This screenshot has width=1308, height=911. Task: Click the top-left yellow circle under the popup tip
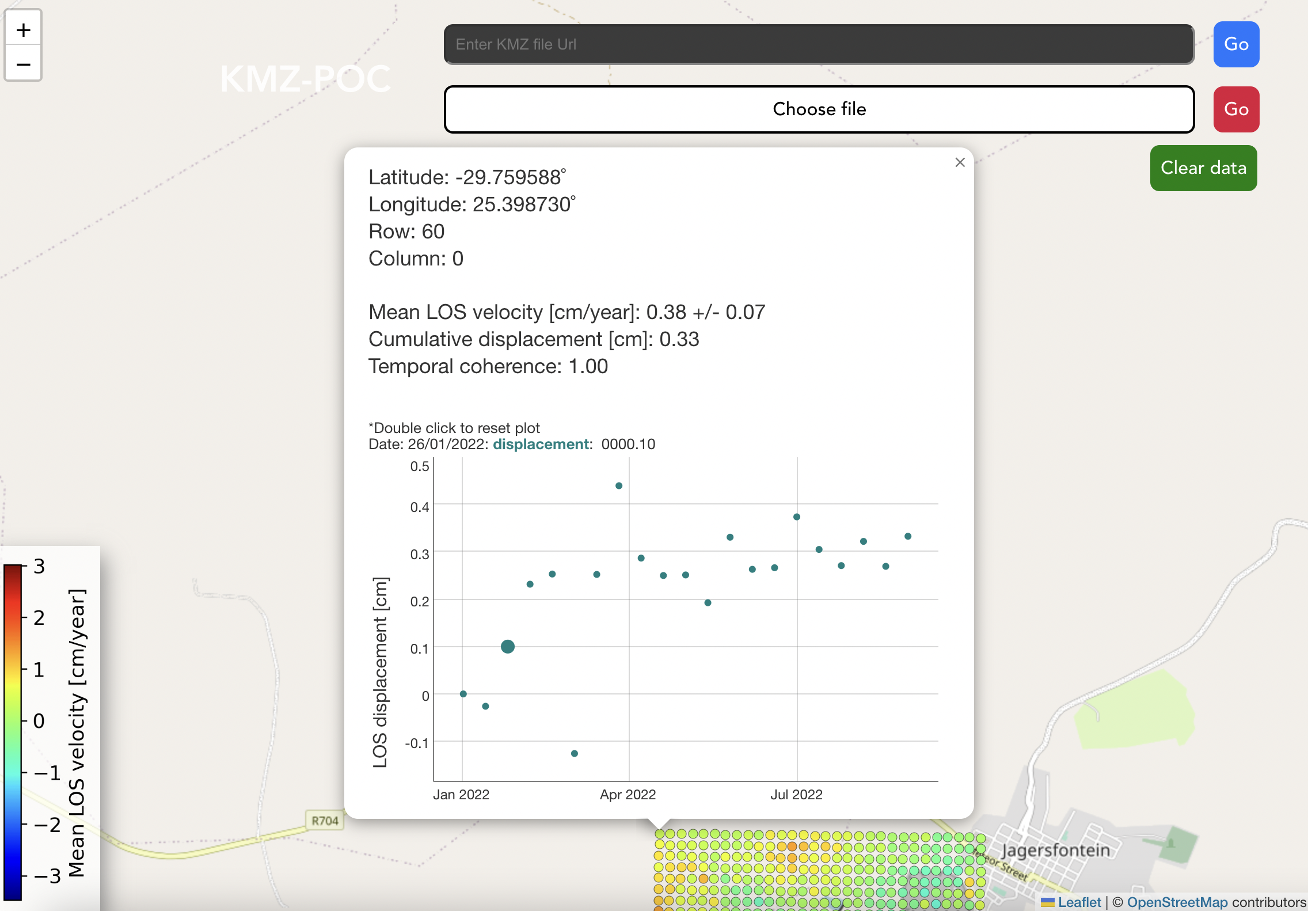point(660,833)
